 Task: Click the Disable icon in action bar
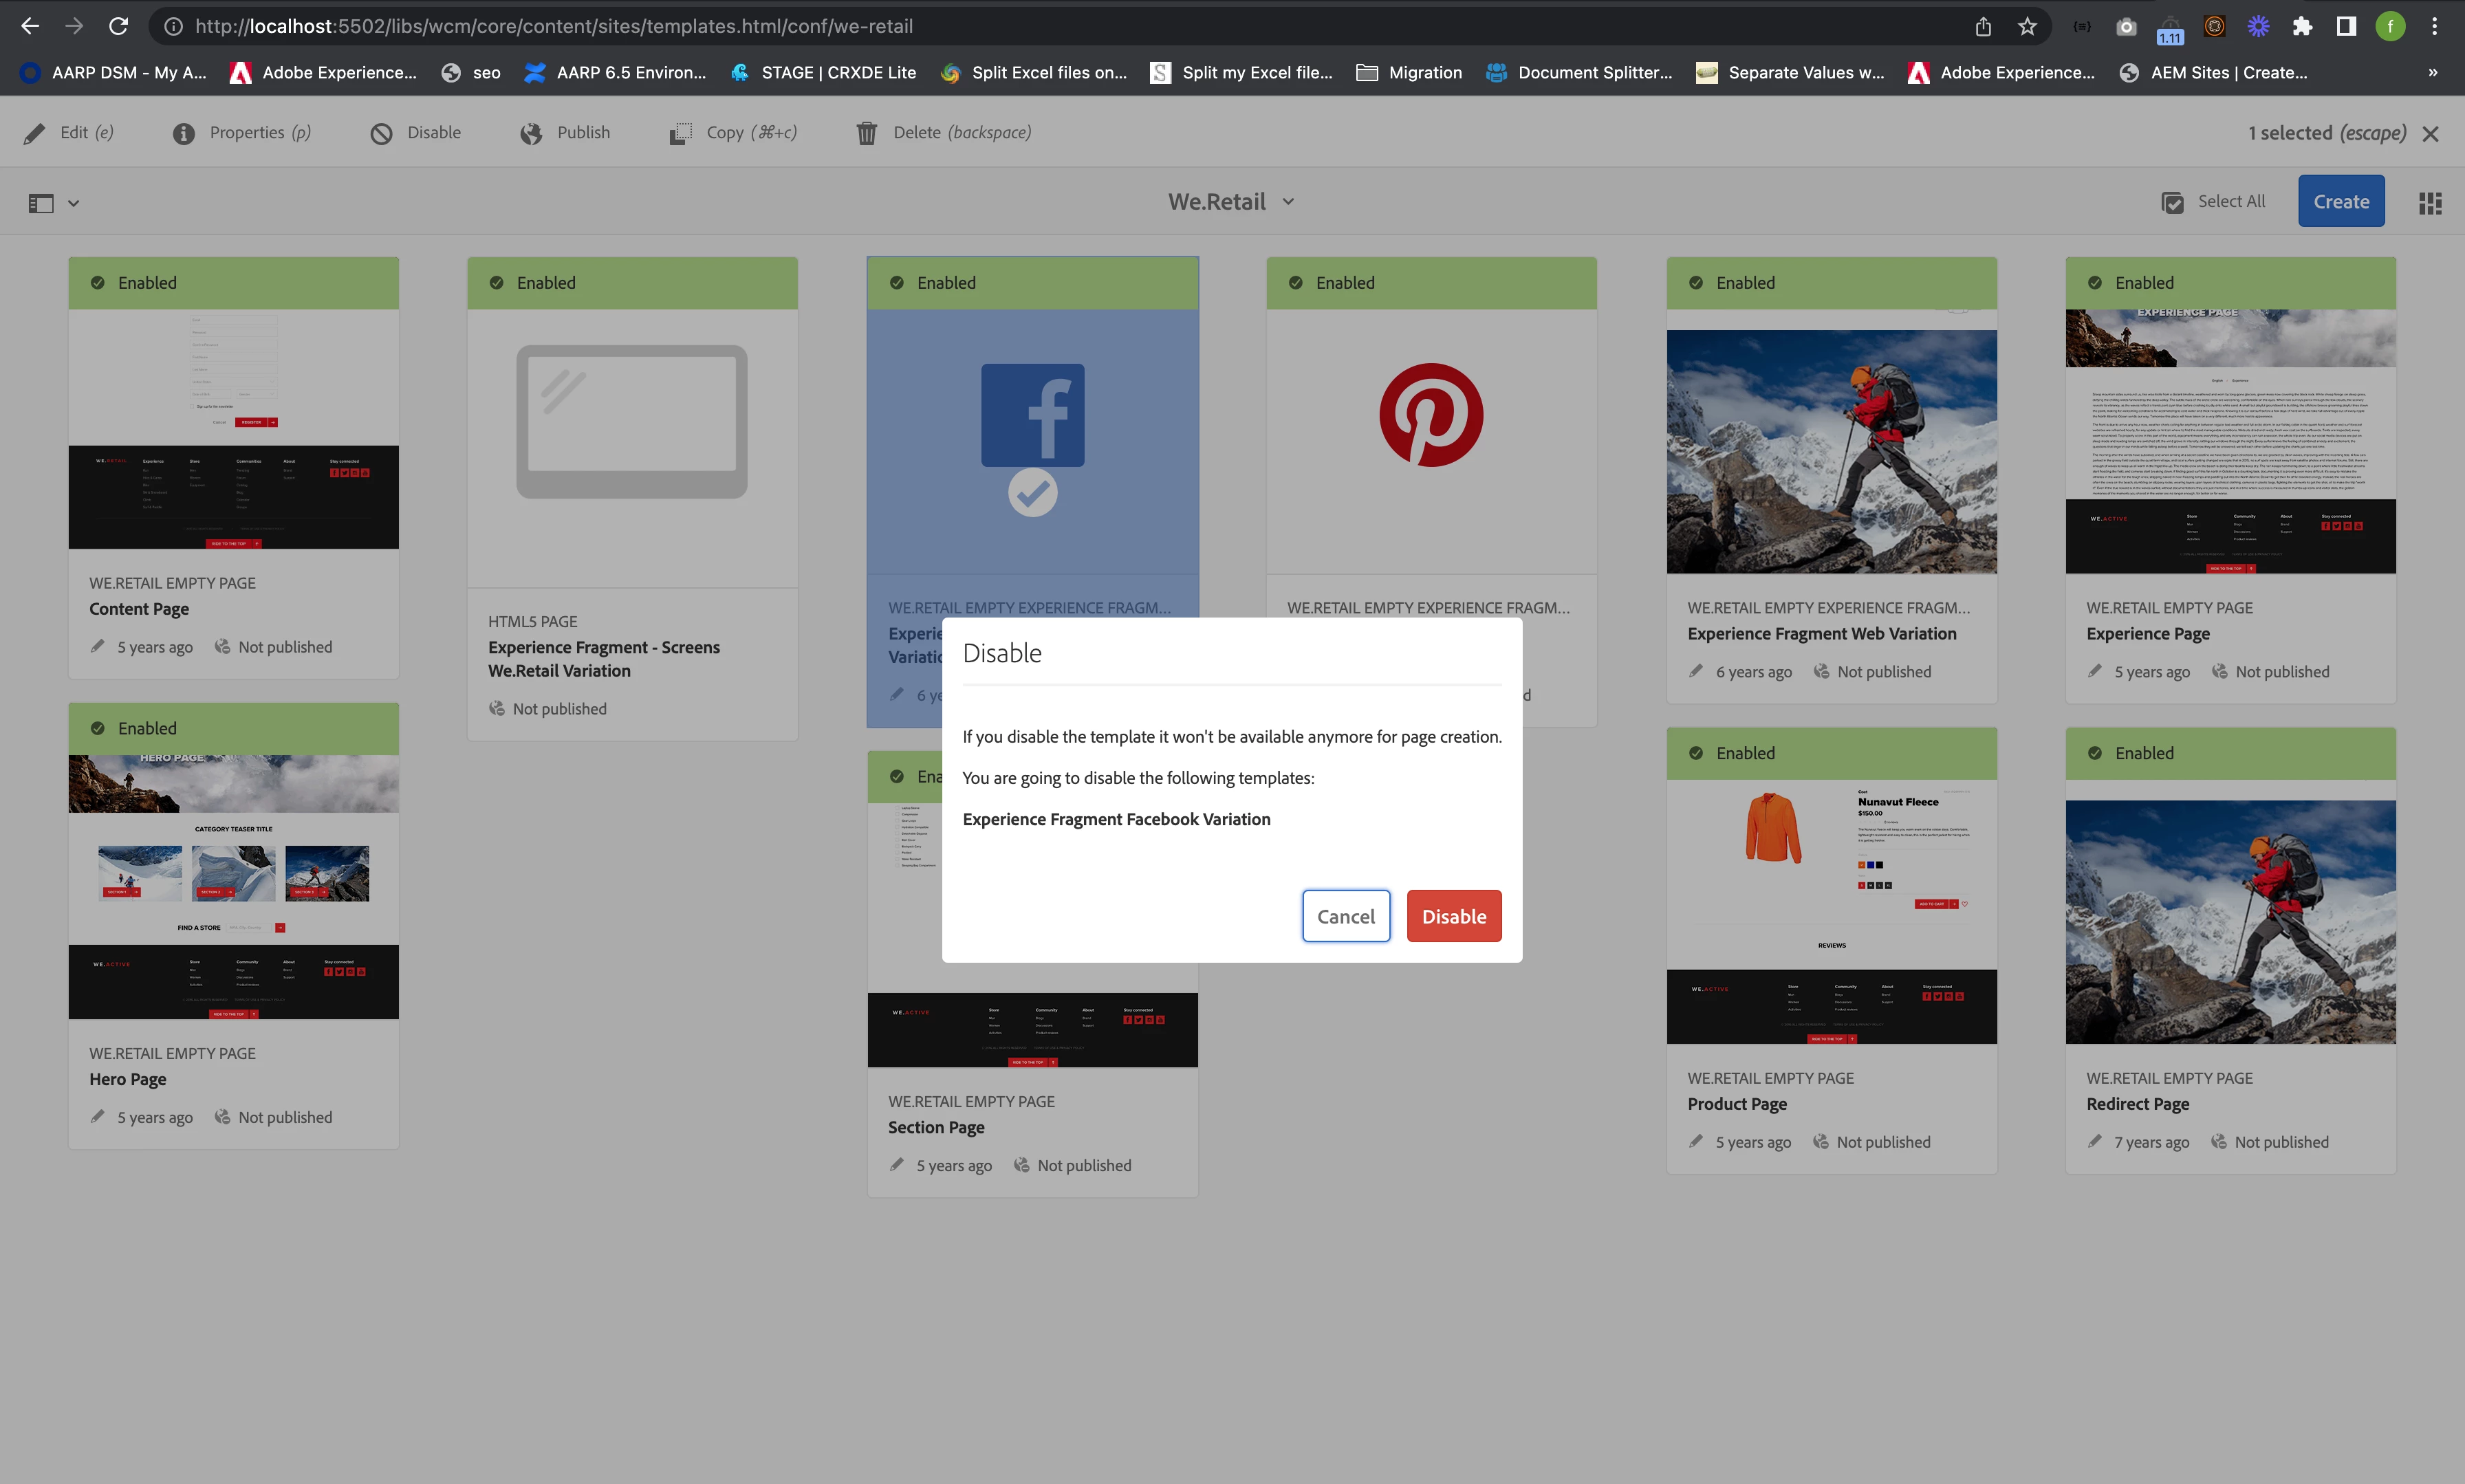click(381, 133)
